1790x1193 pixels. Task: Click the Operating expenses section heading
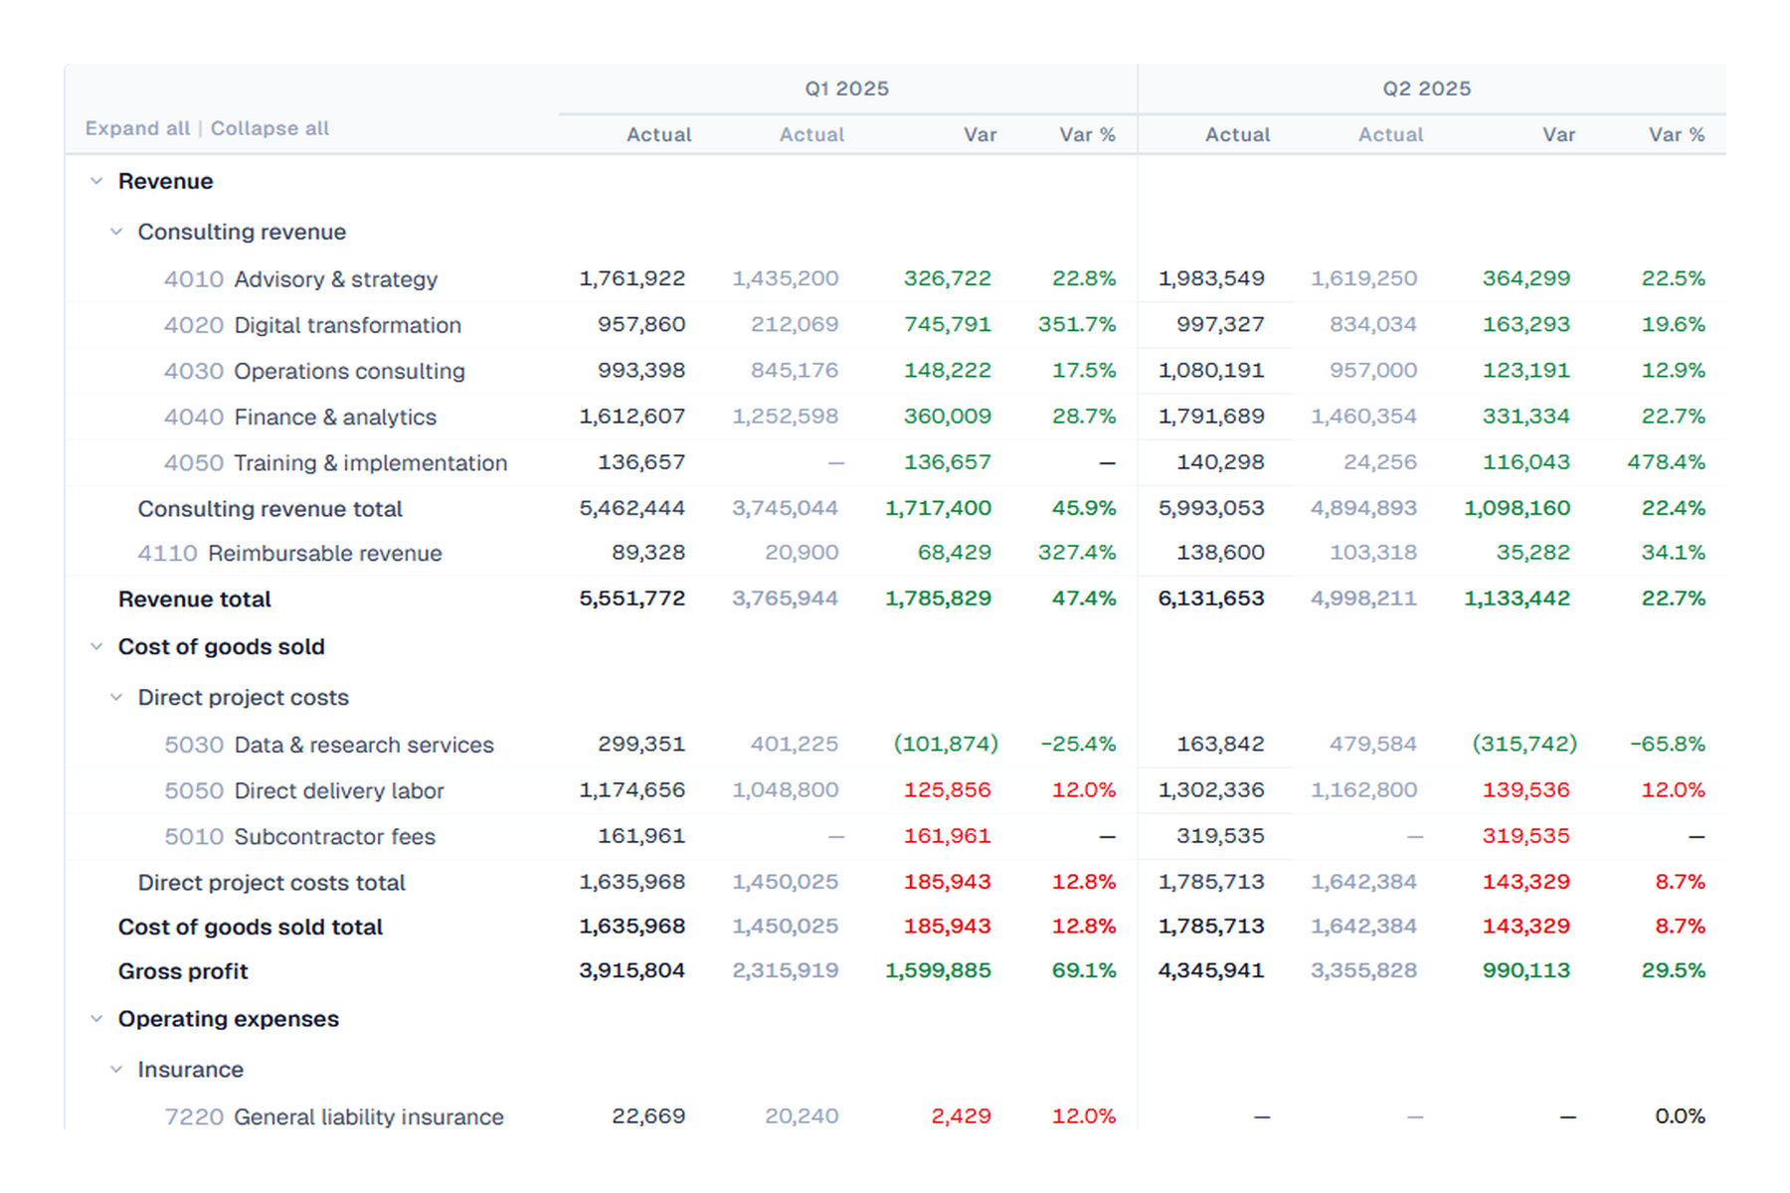pyautogui.click(x=228, y=1019)
